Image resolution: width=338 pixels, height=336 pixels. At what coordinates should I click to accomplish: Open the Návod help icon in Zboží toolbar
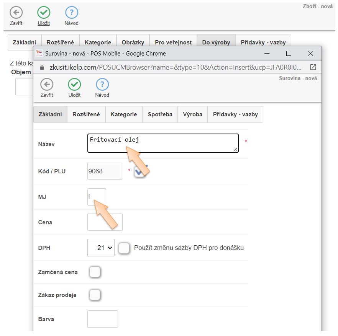click(x=71, y=13)
